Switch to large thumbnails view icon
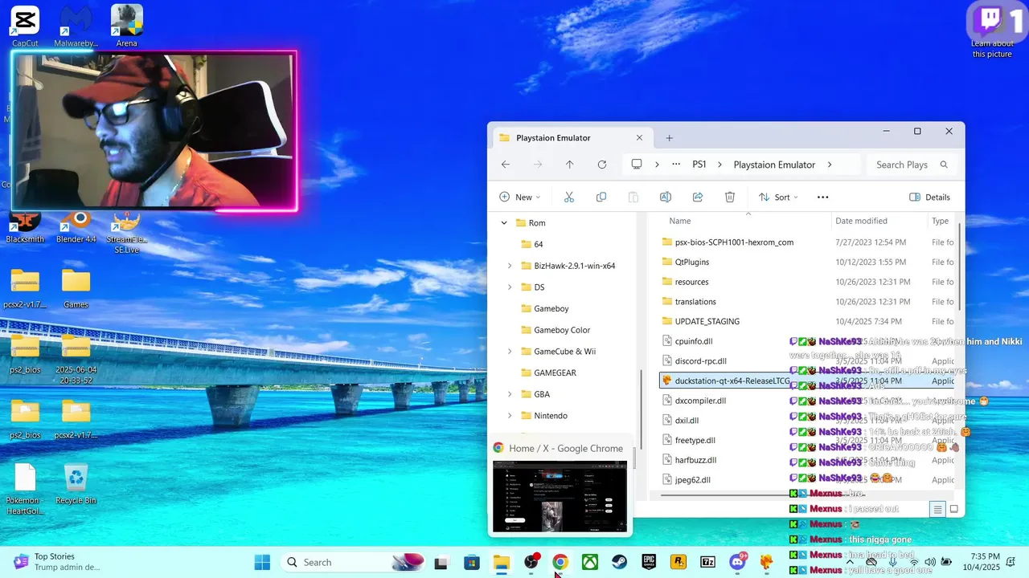 tap(954, 509)
